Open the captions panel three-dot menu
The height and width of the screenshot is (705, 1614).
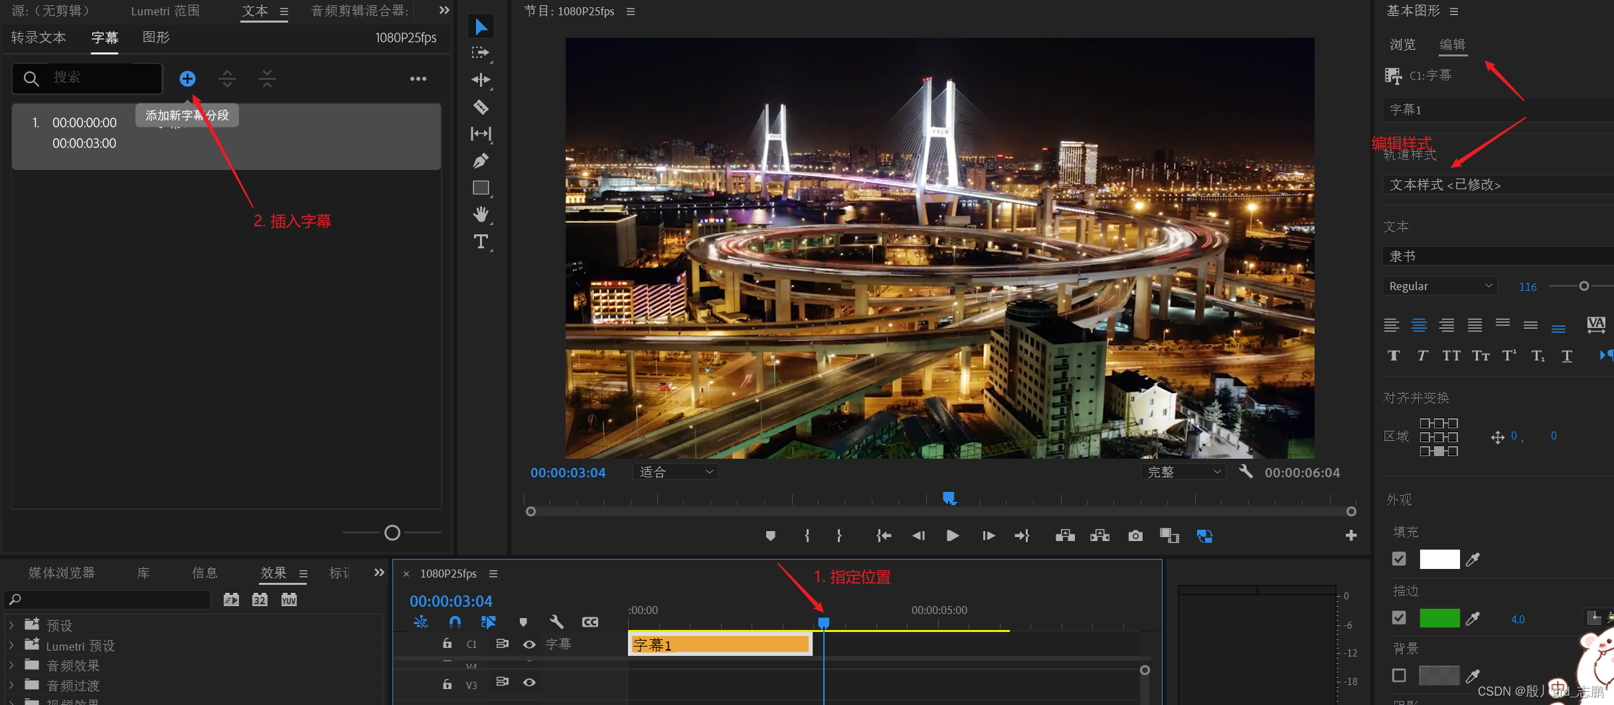[x=418, y=79]
